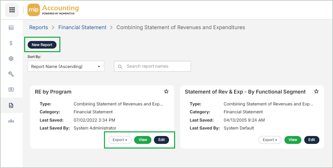Open the app launcher grid menu
333x168 pixels.
tap(12, 10)
